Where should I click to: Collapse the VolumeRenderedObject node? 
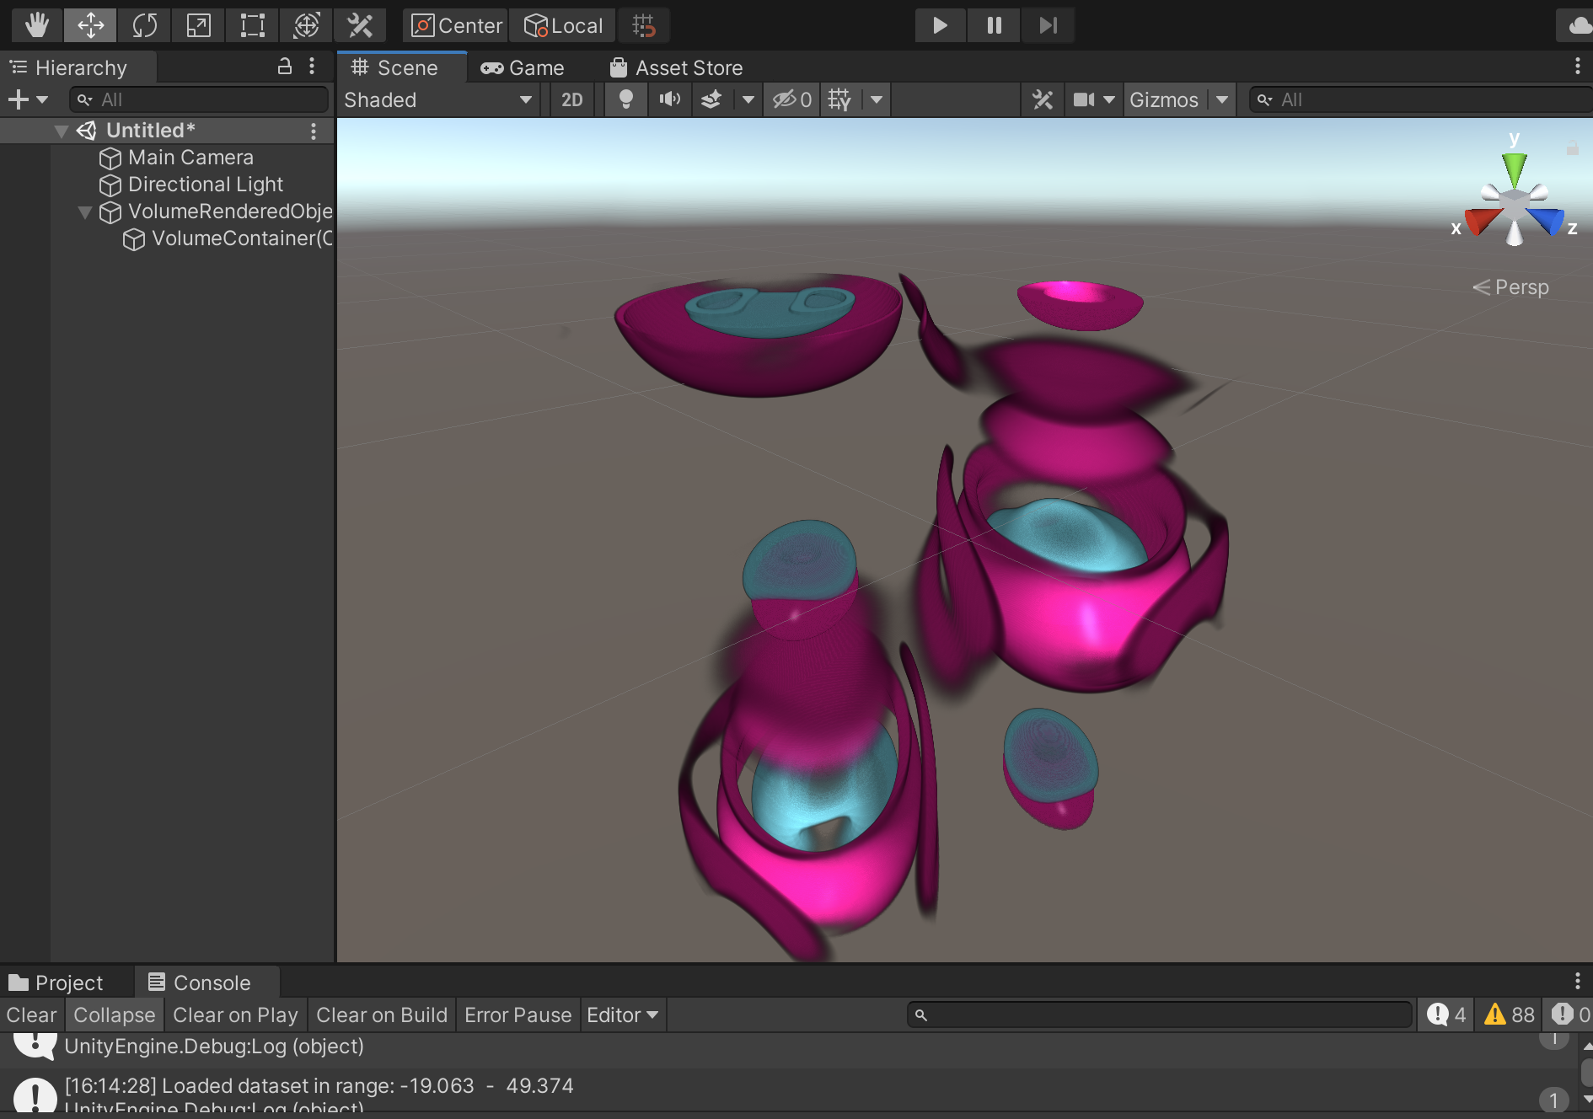click(x=84, y=211)
